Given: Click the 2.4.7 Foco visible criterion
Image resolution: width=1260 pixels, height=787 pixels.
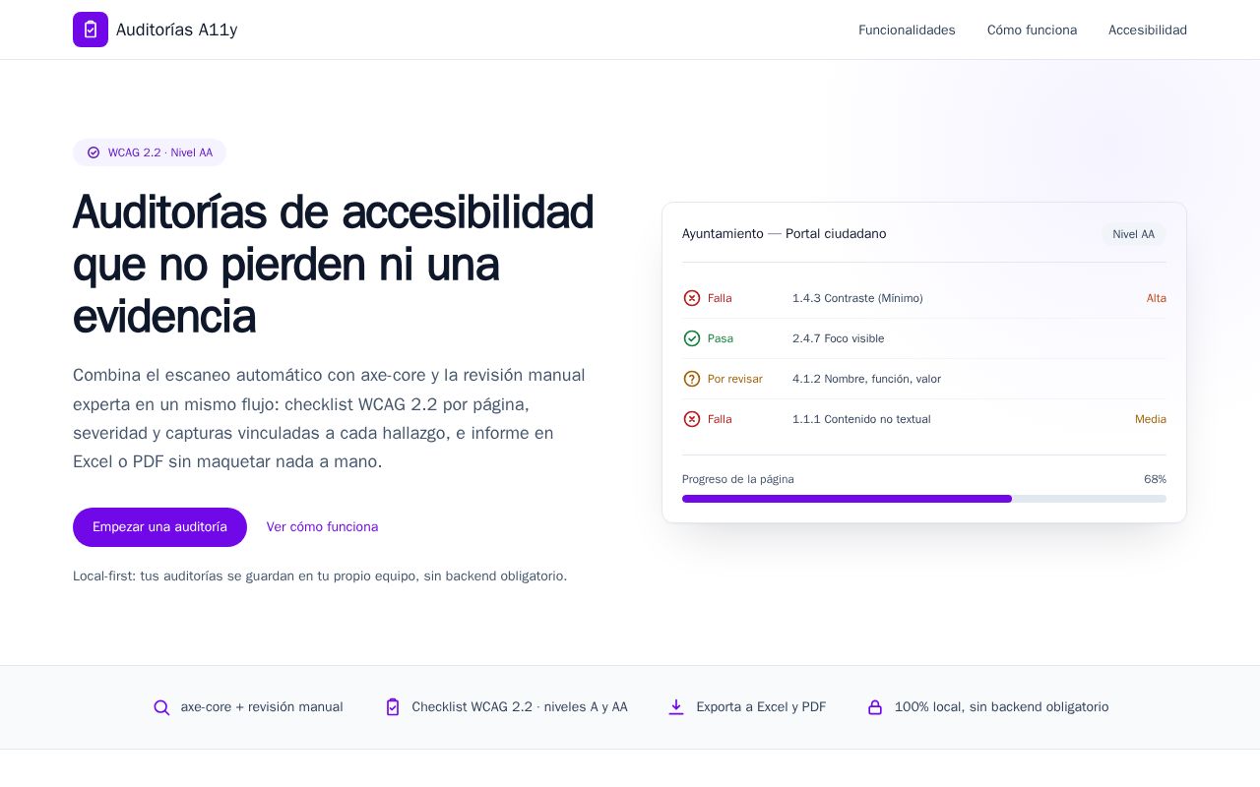Looking at the screenshot, I should [839, 338].
